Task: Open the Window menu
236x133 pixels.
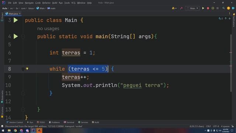Action: coord(81,3)
